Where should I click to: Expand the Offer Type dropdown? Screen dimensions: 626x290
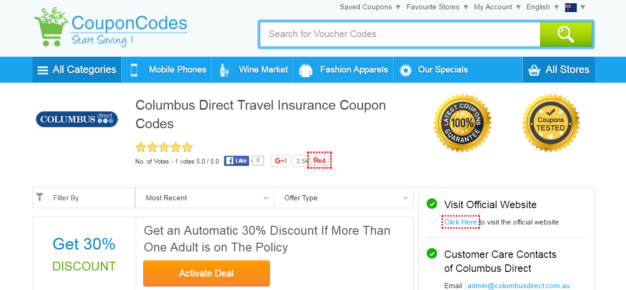(x=343, y=198)
